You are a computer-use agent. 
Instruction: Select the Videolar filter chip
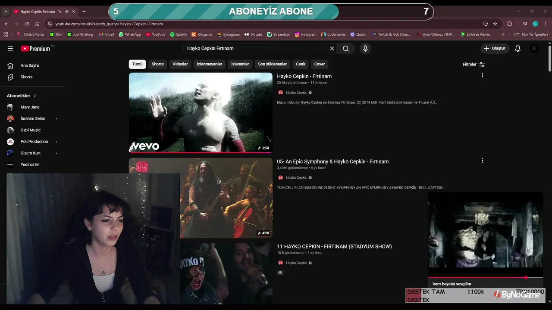pyautogui.click(x=180, y=64)
